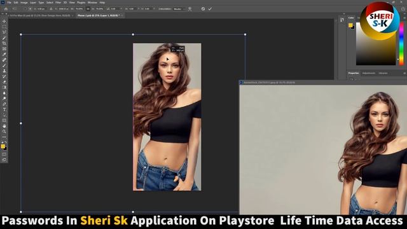407x229 pixels.
Task: Commit the transform with the checkmark
Action: (x=210, y=9)
